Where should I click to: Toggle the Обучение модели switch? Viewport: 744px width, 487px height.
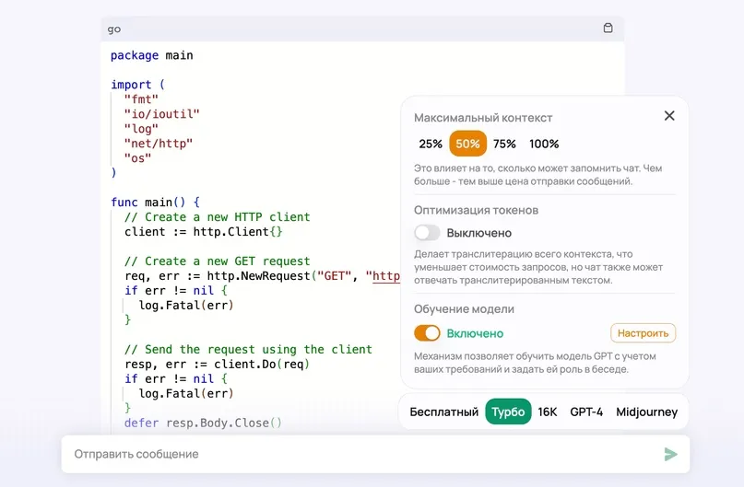427,333
